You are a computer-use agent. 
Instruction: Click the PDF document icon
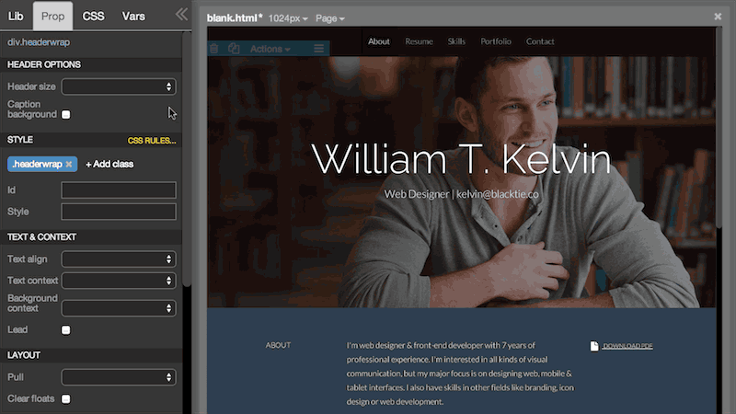pyautogui.click(x=594, y=346)
